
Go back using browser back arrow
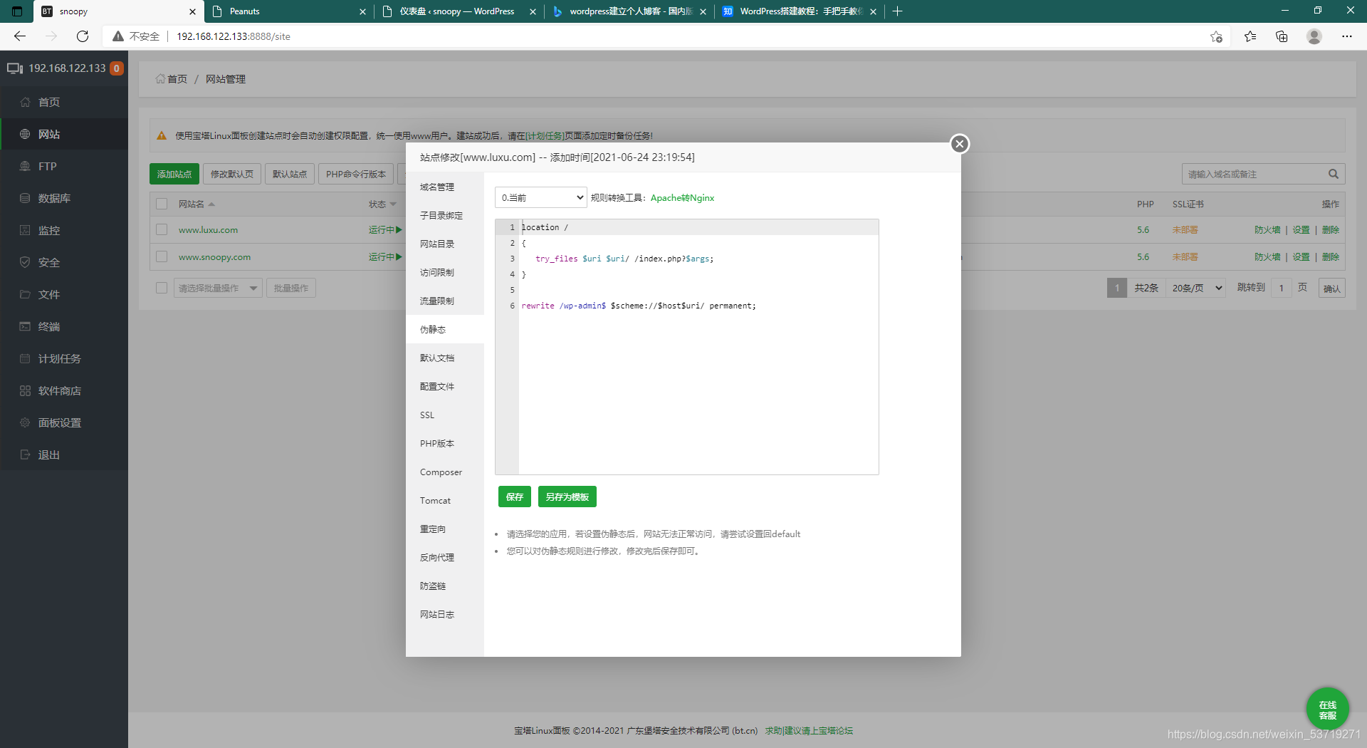coord(20,36)
